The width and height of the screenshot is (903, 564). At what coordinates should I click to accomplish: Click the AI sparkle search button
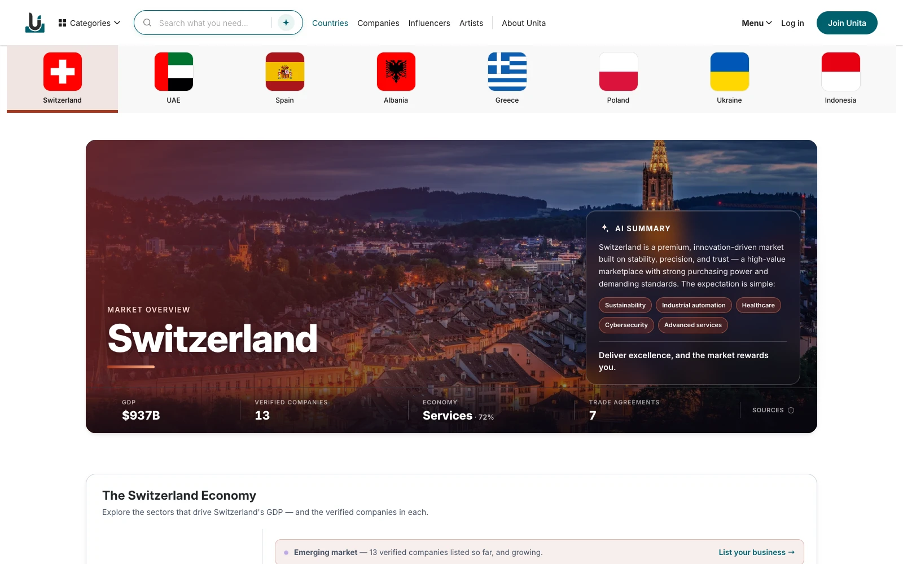click(286, 23)
